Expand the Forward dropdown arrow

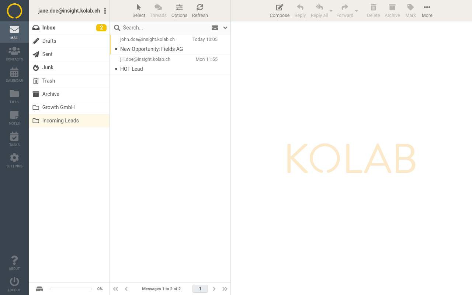coord(357,11)
